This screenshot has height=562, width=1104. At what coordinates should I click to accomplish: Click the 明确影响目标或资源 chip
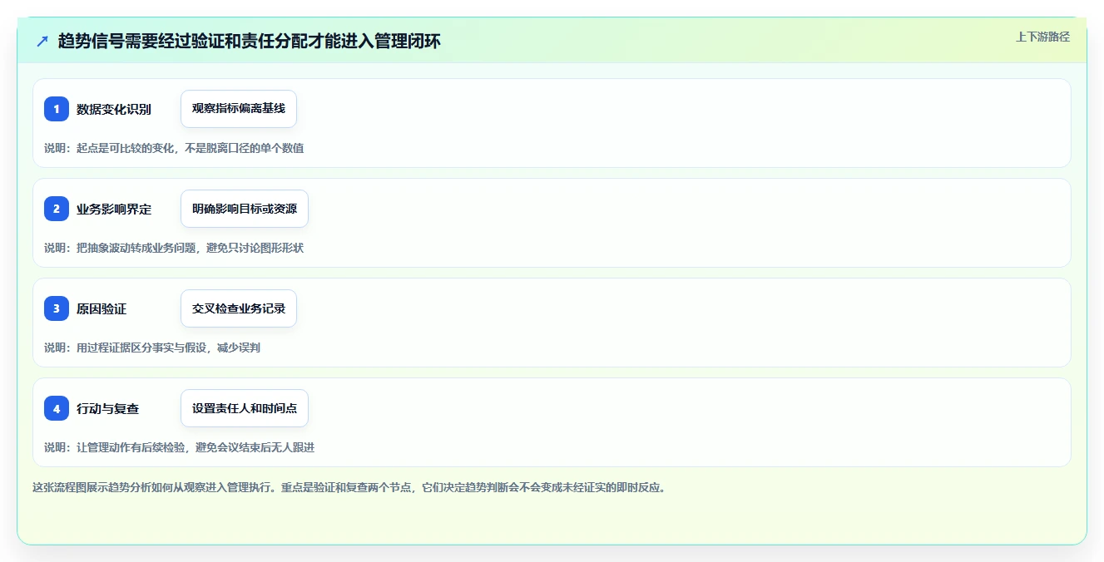coord(245,209)
